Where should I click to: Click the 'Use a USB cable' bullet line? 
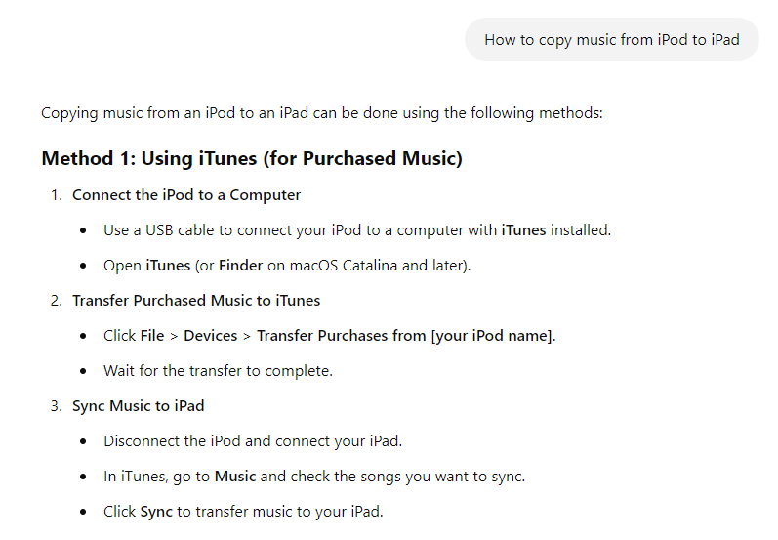click(x=357, y=230)
